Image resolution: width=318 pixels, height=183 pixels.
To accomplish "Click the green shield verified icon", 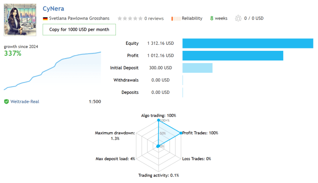I will click(6, 102).
